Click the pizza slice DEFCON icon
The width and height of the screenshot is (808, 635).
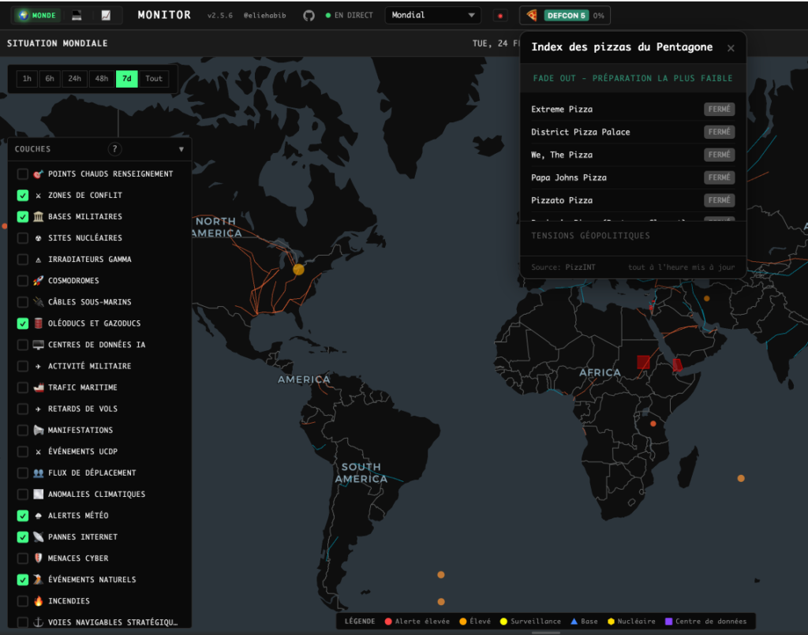point(532,15)
